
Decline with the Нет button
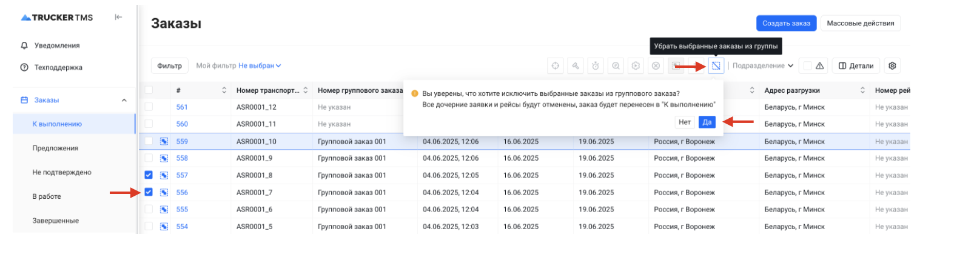(x=685, y=122)
